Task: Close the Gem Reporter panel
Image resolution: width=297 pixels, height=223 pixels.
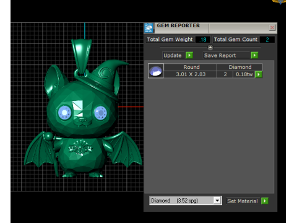Action: click(272, 27)
